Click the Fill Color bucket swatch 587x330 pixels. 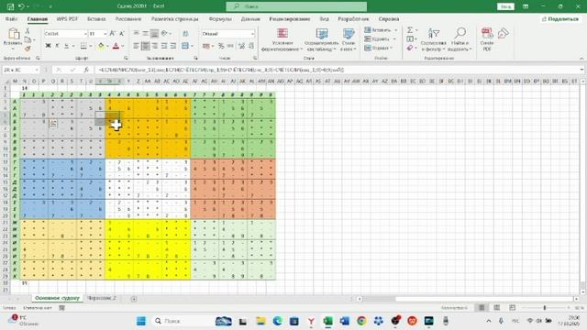101,46
